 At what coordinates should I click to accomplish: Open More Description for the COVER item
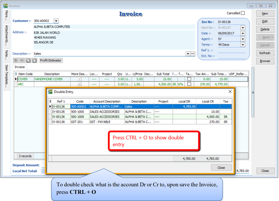pyautogui.click(x=79, y=79)
